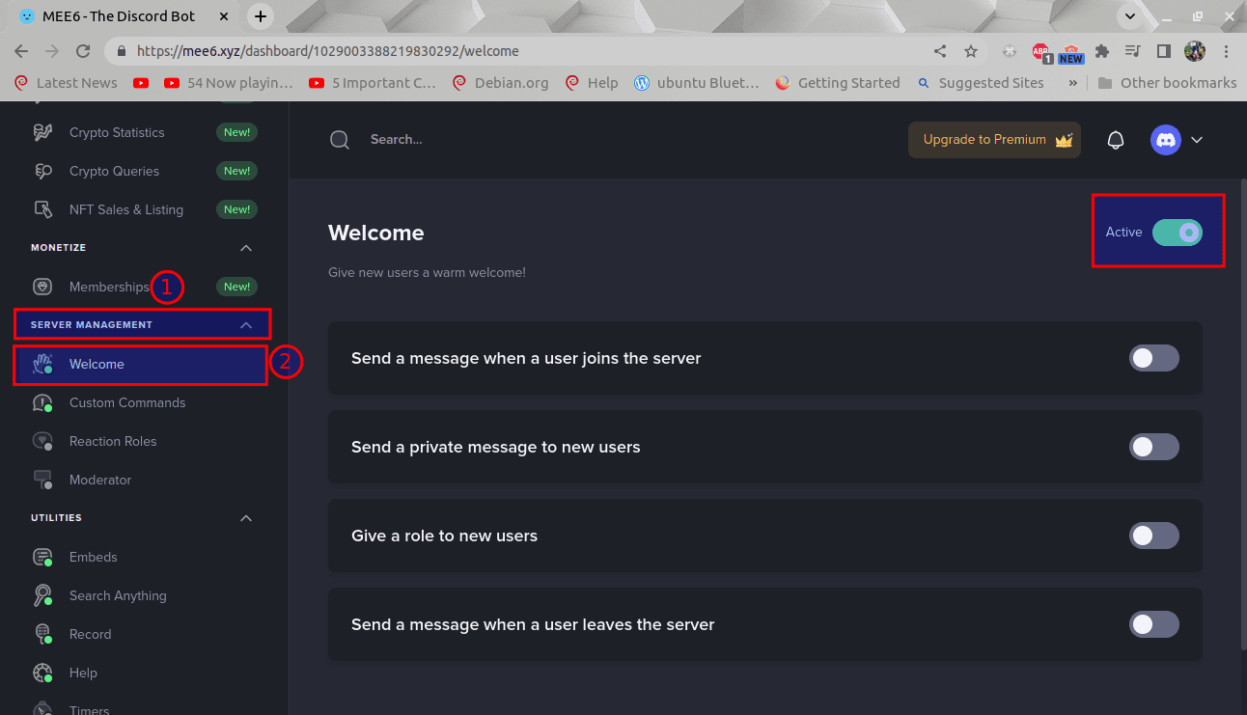The image size is (1247, 715).
Task: Click the Embeds sidebar icon
Action: click(x=42, y=557)
